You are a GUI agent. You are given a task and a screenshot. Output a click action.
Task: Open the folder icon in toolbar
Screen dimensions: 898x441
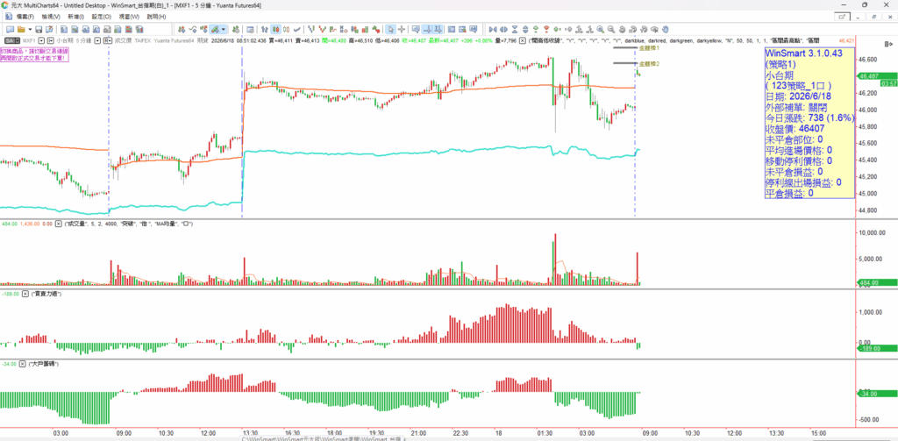21,29
